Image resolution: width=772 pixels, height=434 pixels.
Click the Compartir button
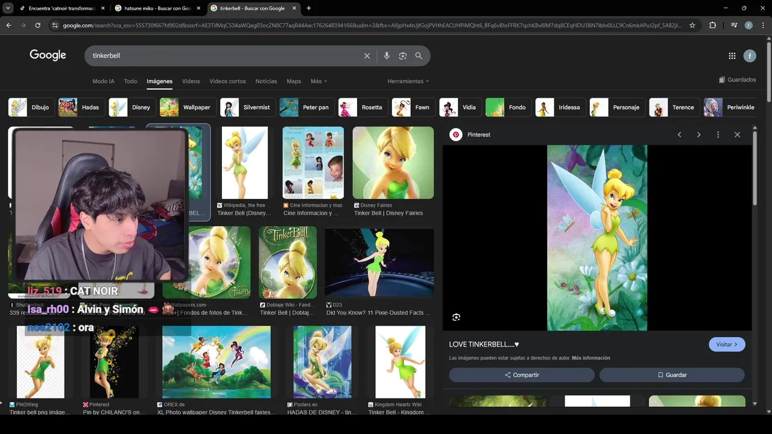click(x=522, y=375)
